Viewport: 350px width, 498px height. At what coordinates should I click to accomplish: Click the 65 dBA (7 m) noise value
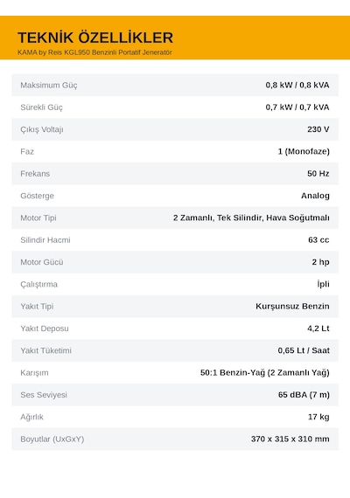pyautogui.click(x=304, y=395)
